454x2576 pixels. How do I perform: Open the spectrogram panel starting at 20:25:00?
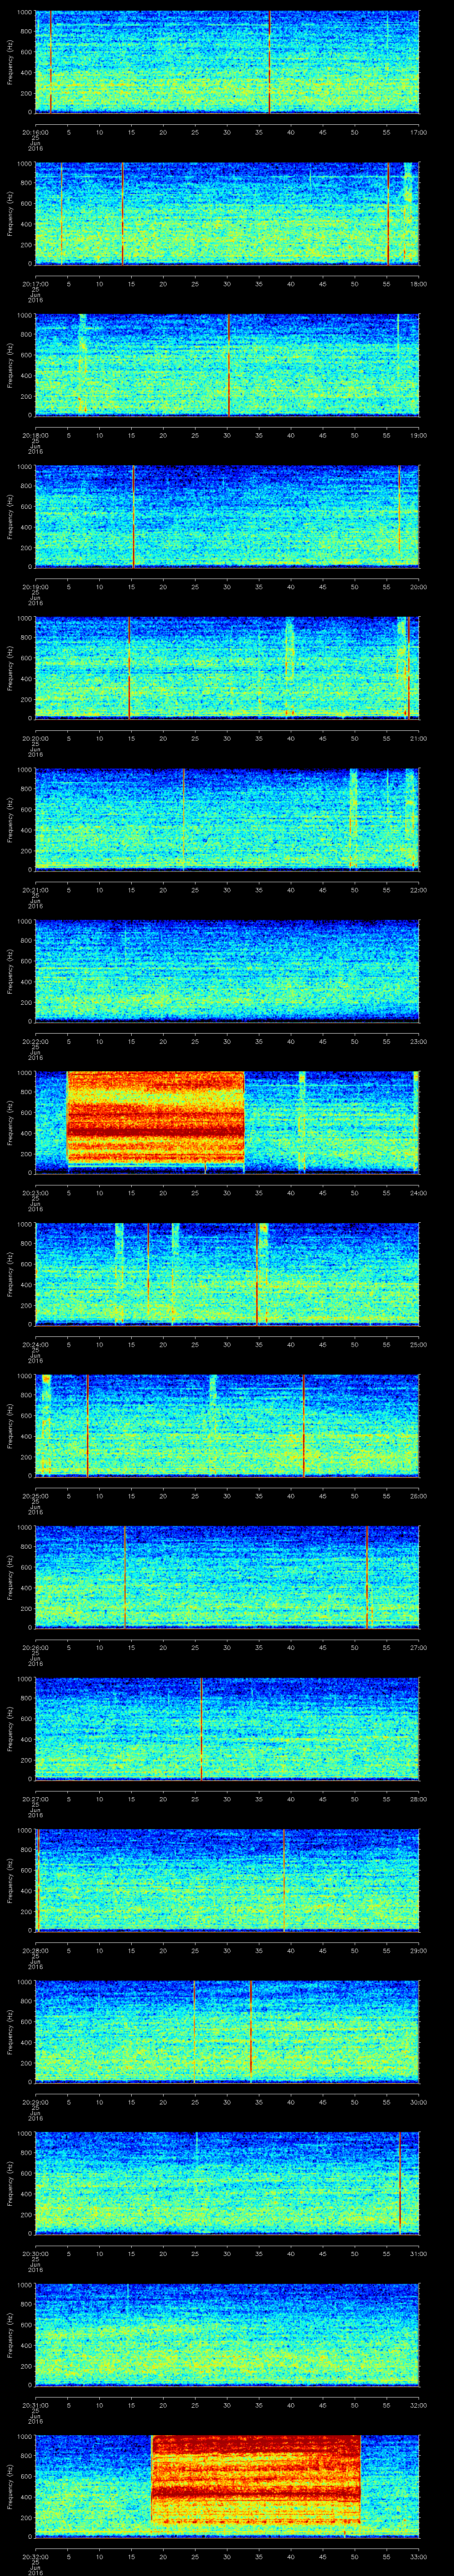(x=227, y=1426)
